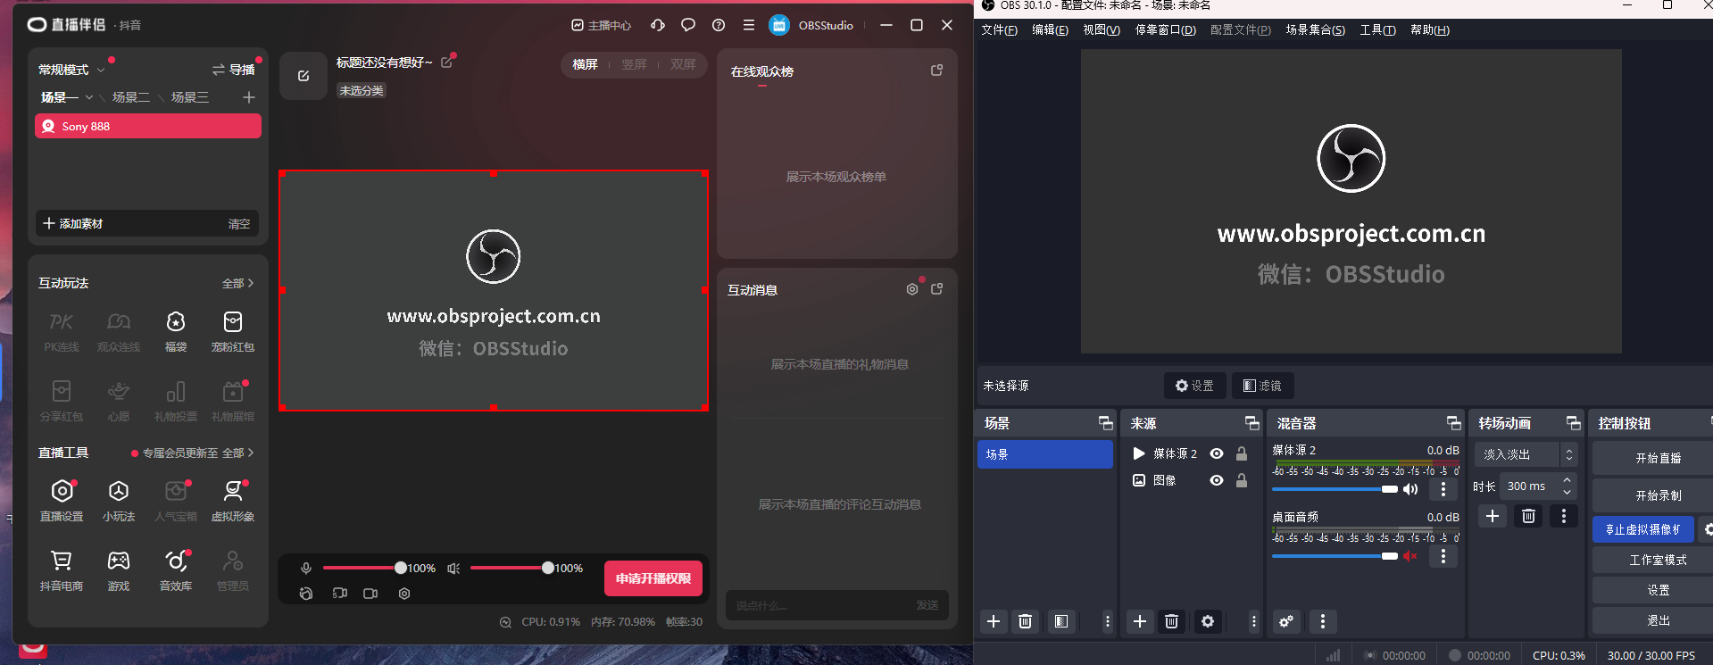Mute microphone in 直播伴侣 bottom bar
The height and width of the screenshot is (665, 1713).
[306, 569]
